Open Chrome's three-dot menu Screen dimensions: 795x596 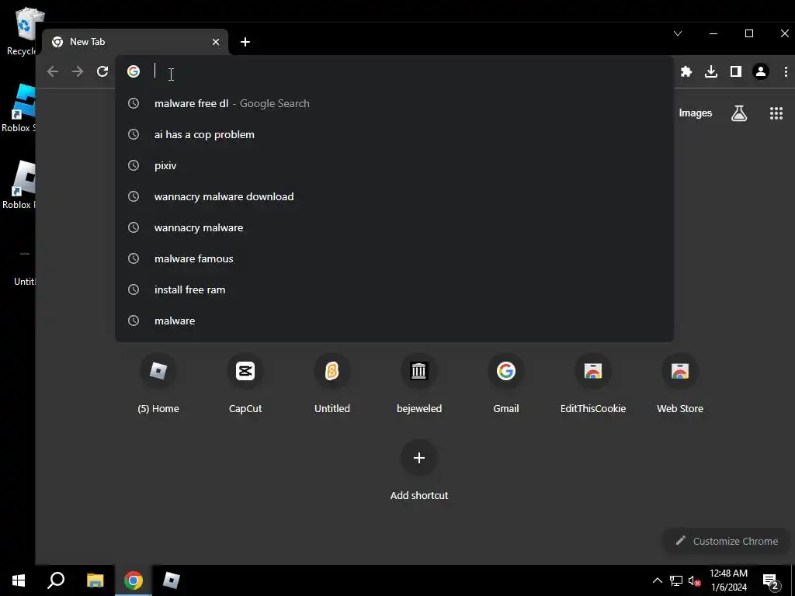[786, 71]
